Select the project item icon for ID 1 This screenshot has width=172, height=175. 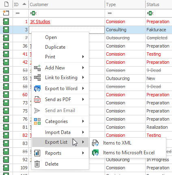click(6, 22)
